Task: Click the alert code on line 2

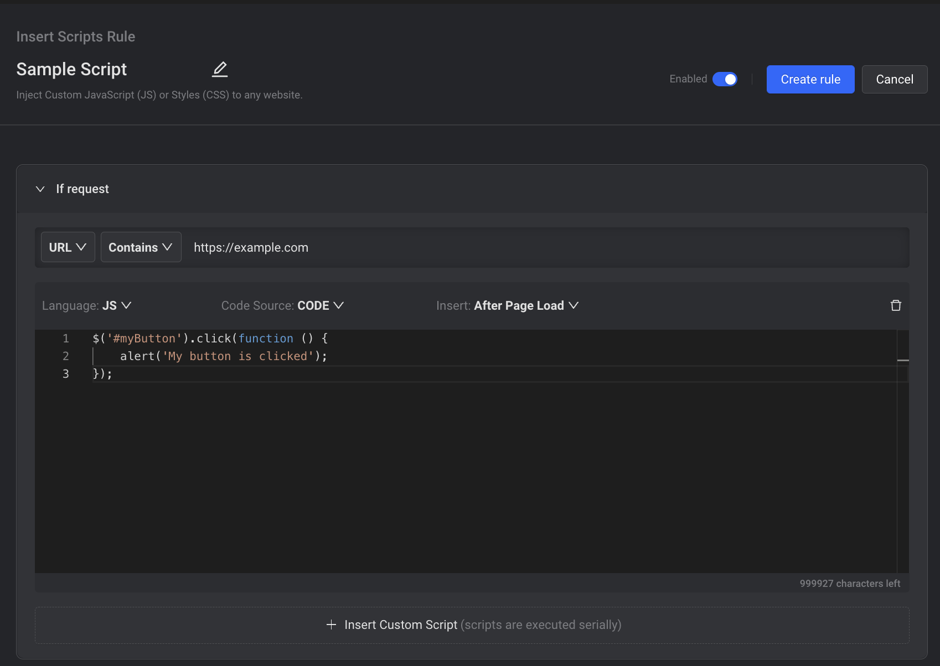Action: (224, 356)
